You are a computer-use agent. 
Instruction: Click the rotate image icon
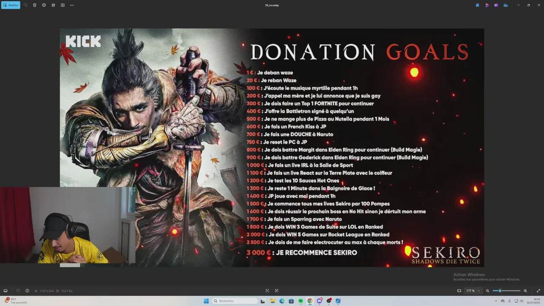25,5
